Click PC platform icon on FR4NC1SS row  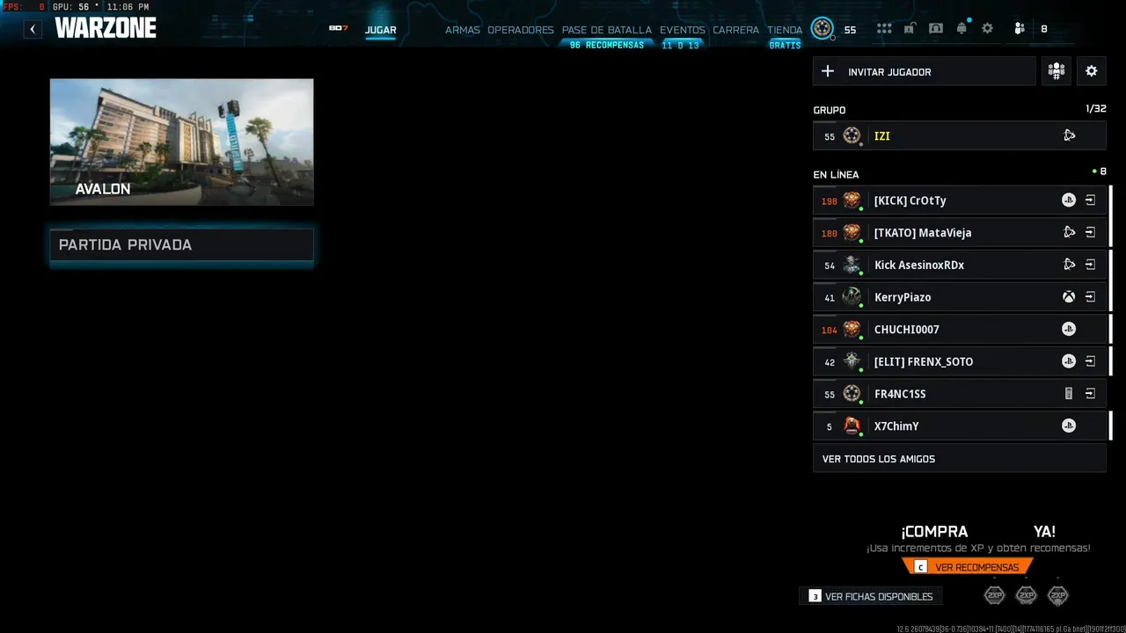click(x=1069, y=394)
